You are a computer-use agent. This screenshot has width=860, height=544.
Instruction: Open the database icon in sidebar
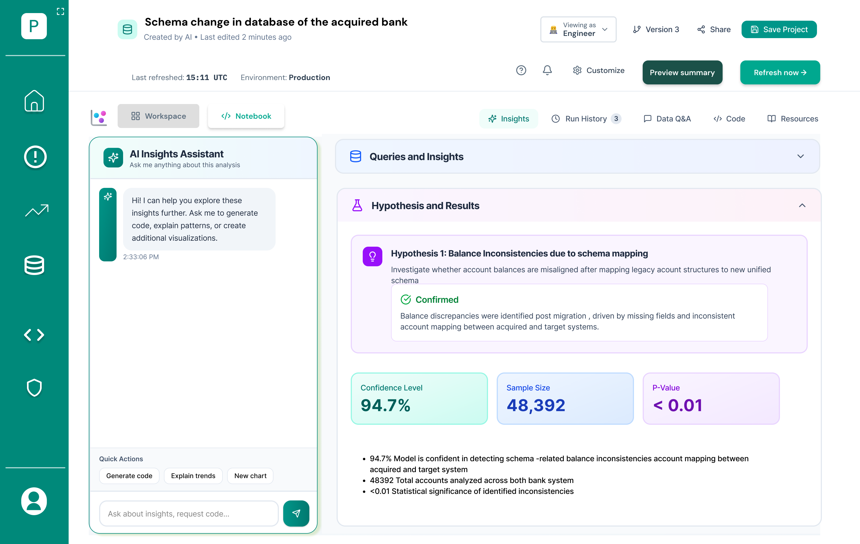pos(34,265)
